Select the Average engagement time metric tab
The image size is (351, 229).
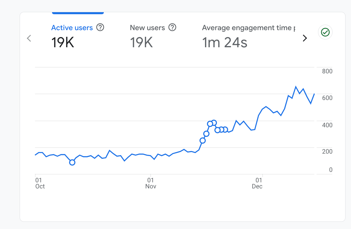tap(249, 28)
